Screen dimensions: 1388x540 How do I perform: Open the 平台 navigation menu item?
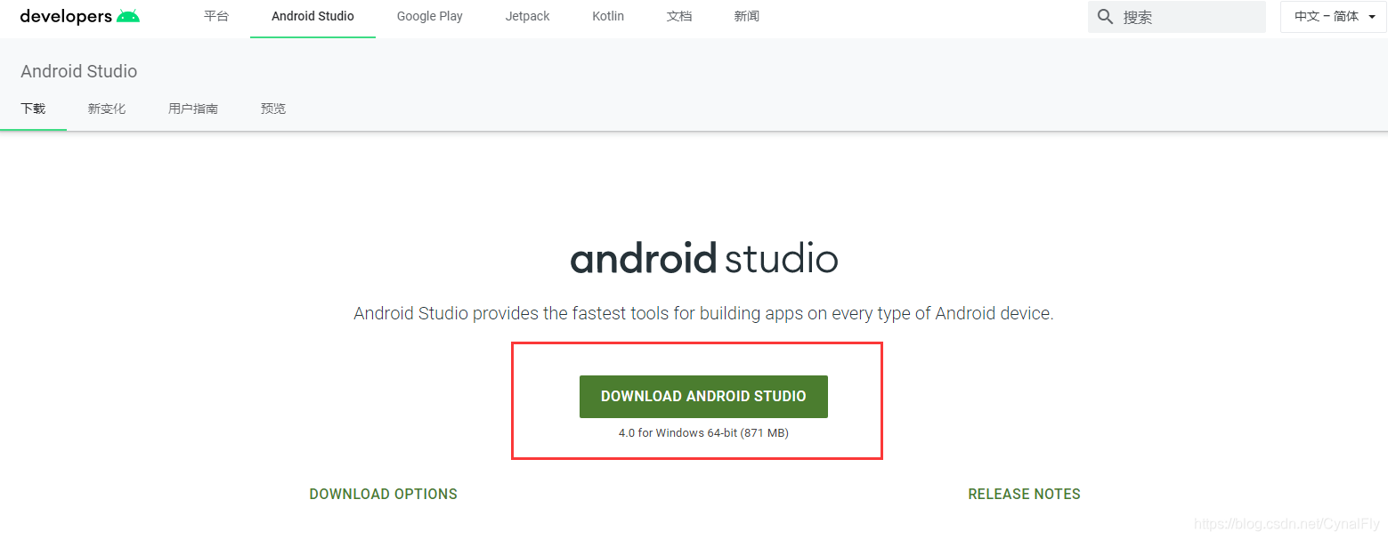216,16
